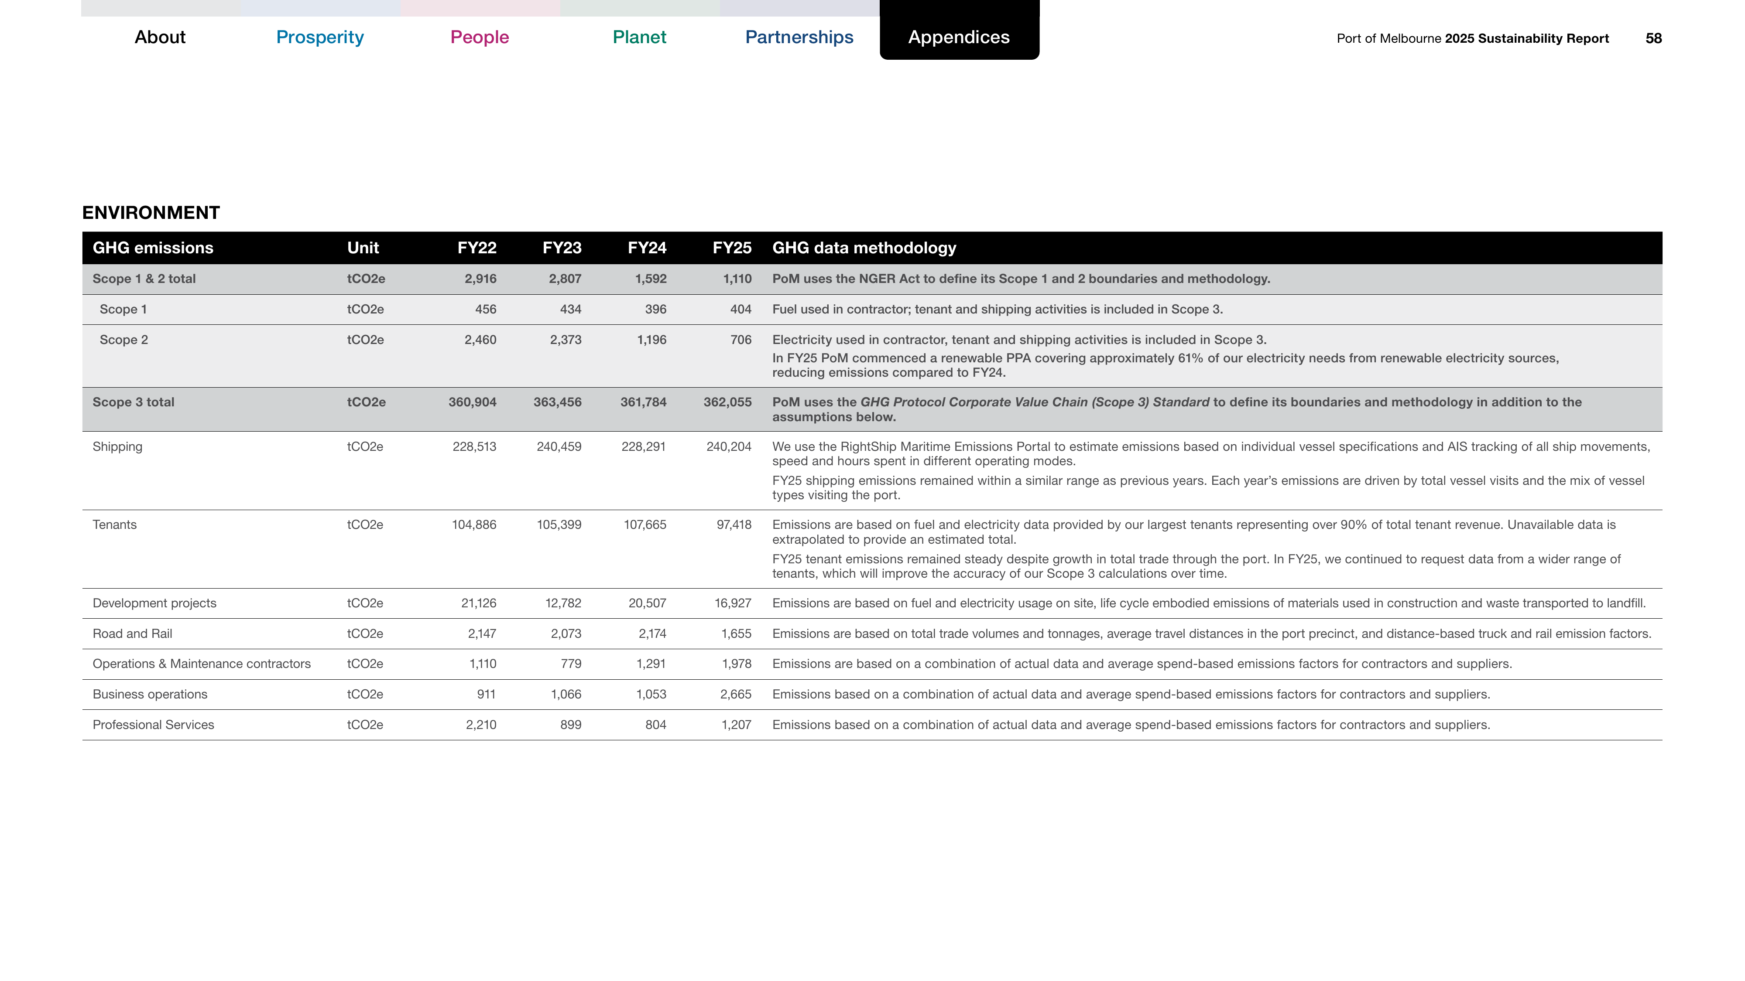Click the page number 58
This screenshot has height=981, width=1745.
pos(1653,39)
